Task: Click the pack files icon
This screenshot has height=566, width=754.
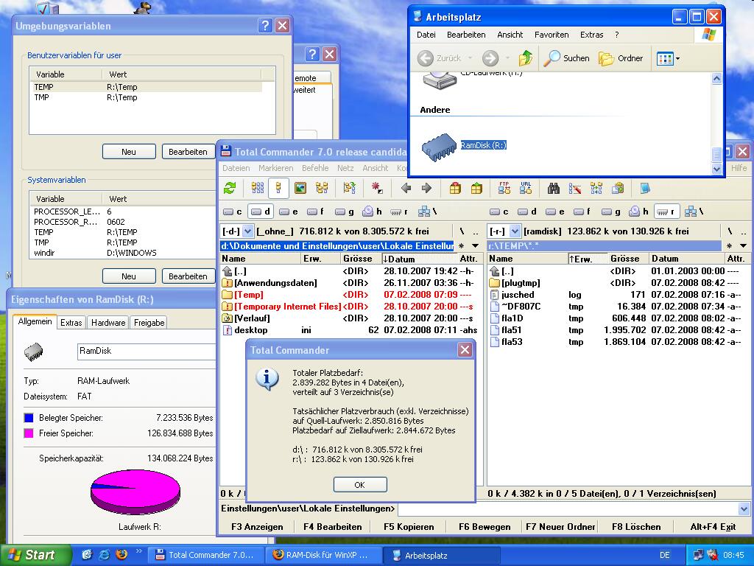Action: [x=455, y=188]
